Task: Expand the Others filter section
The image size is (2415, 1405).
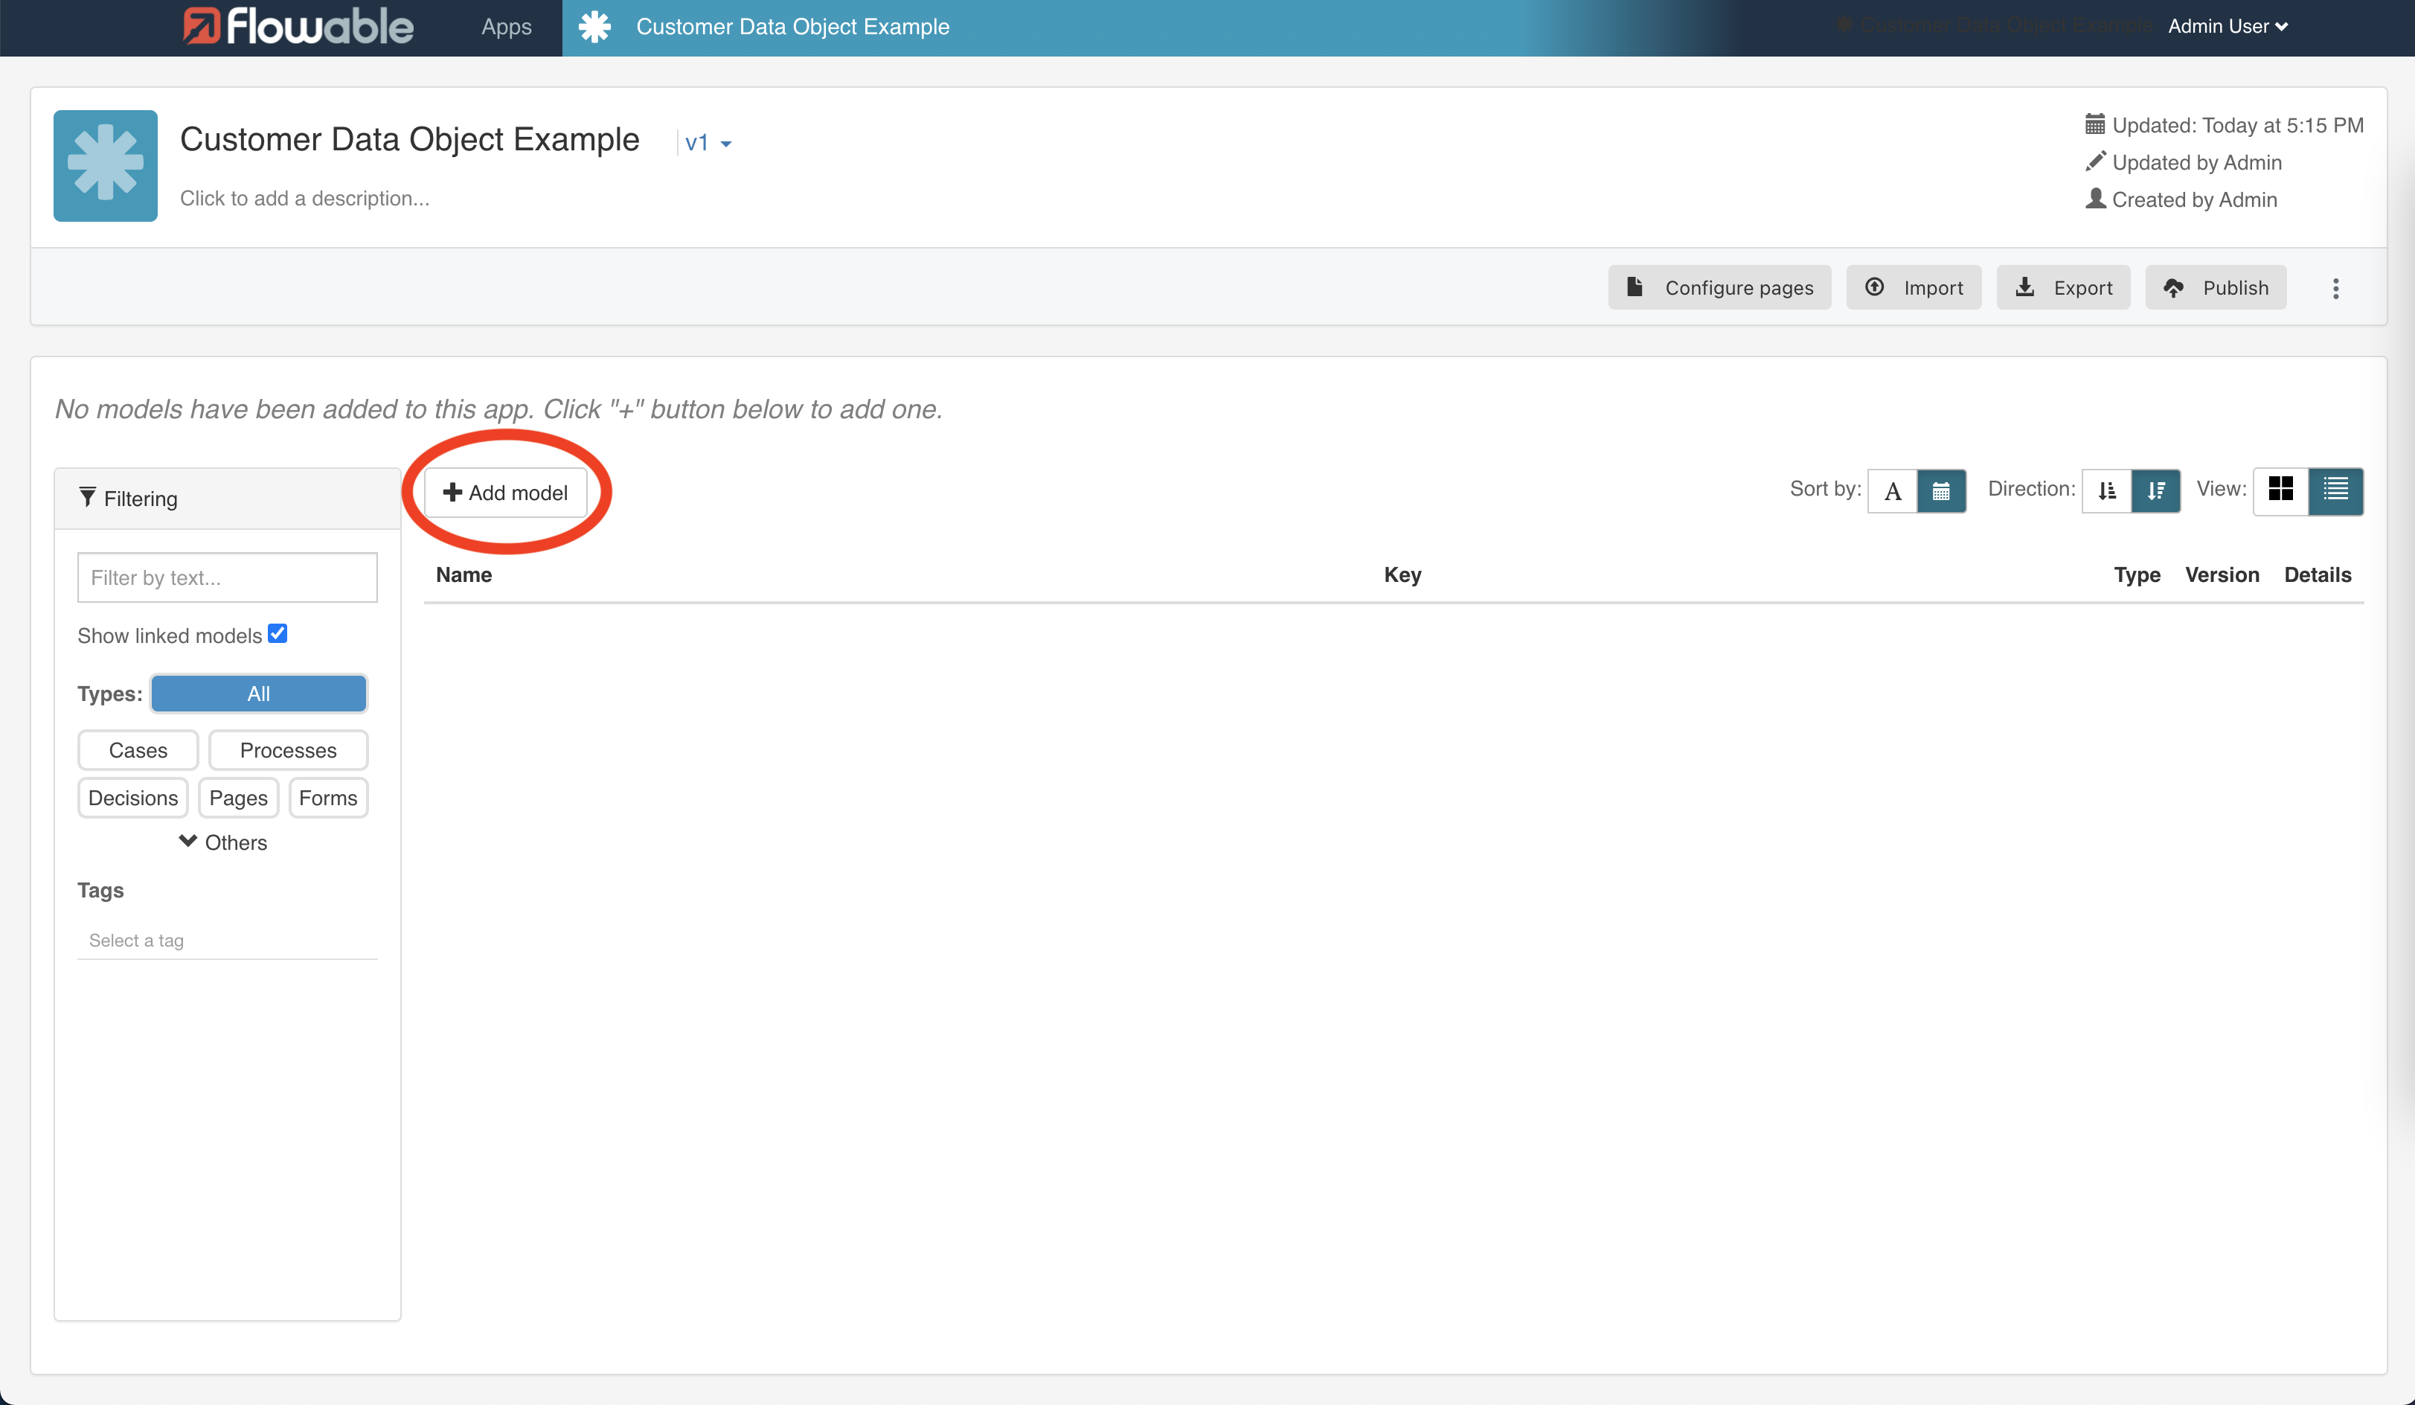Action: [222, 842]
